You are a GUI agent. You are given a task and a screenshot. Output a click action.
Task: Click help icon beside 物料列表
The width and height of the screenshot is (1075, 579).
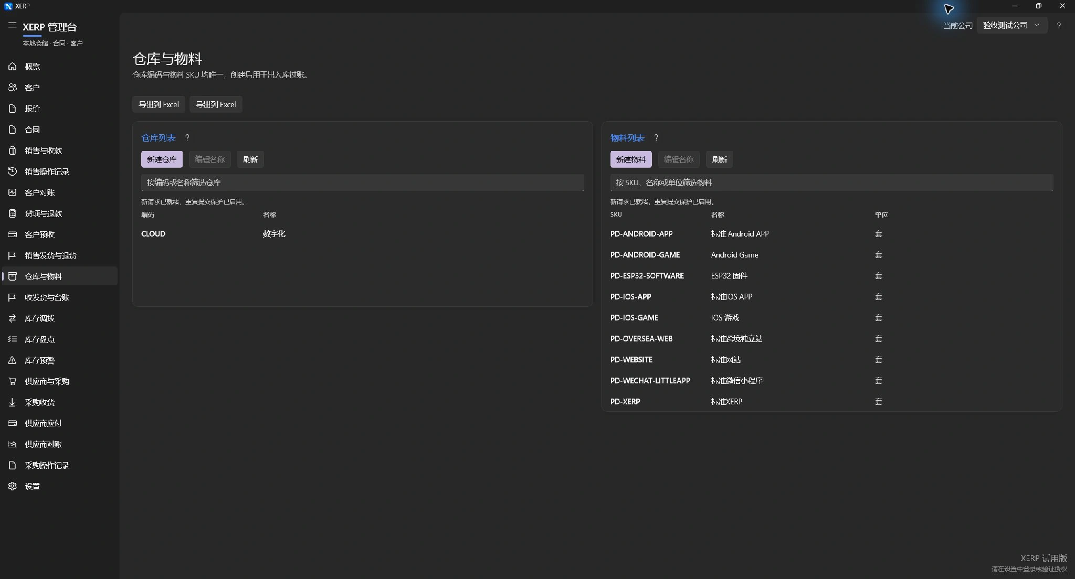[656, 137]
